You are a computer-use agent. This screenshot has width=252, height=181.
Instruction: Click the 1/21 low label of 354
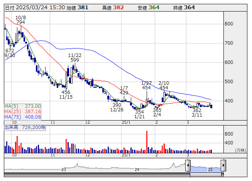[x=139, y=112]
